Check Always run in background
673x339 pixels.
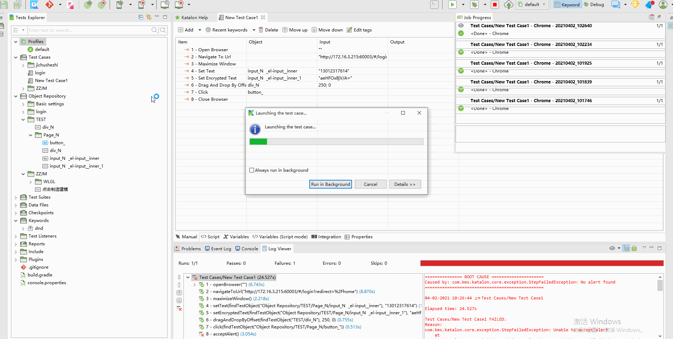[252, 170]
